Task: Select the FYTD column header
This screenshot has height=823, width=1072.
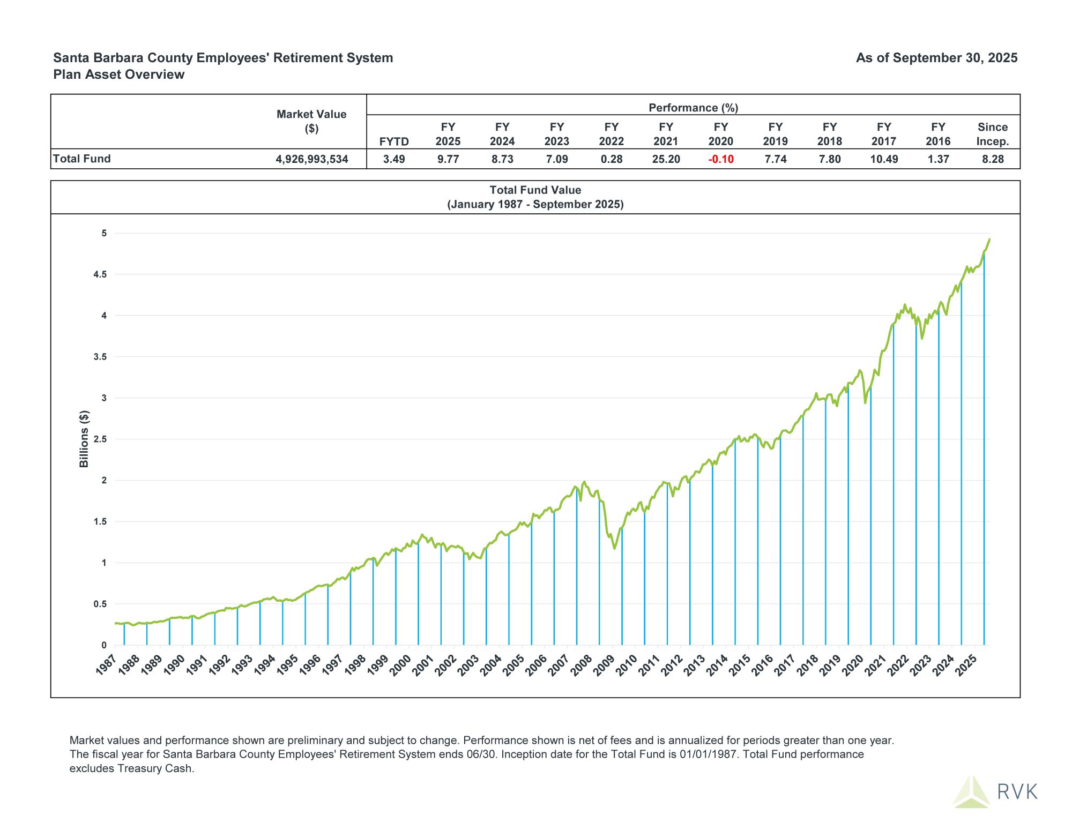Action: 394,141
